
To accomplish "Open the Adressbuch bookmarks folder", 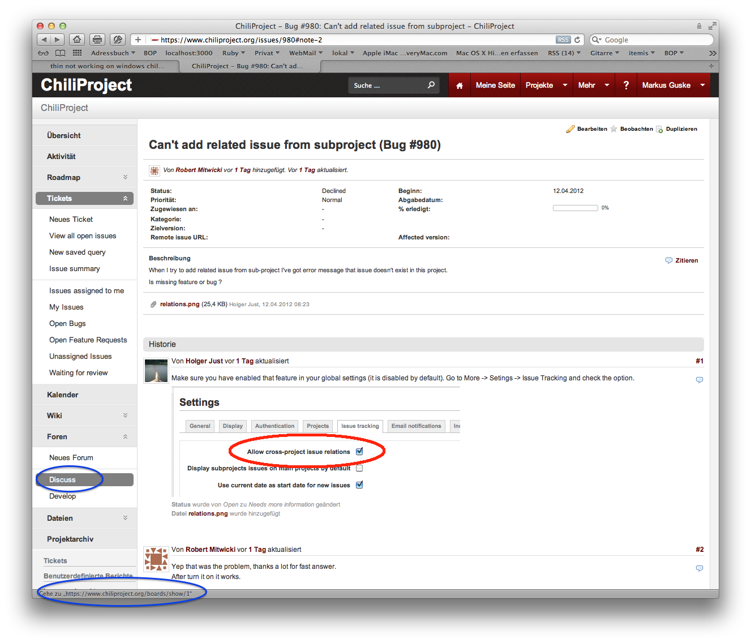I will (x=113, y=53).
